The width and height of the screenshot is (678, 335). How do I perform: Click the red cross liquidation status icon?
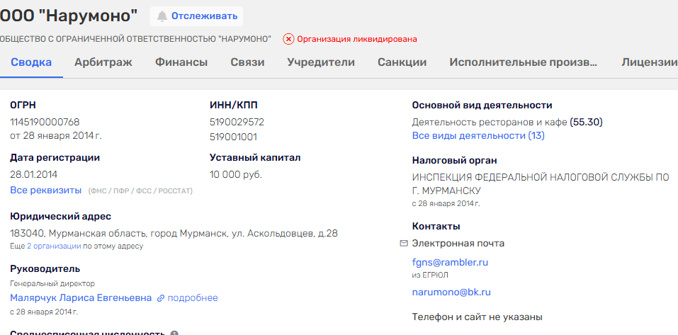288,39
